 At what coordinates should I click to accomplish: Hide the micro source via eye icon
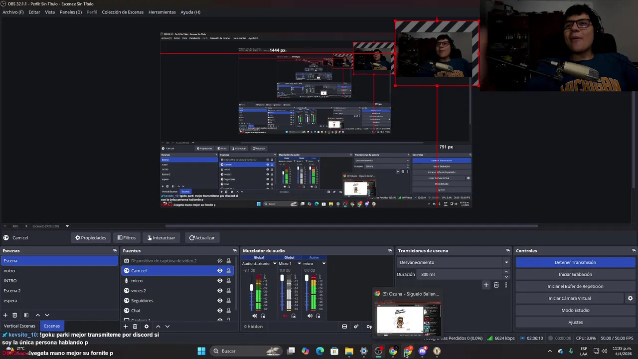pos(220,281)
